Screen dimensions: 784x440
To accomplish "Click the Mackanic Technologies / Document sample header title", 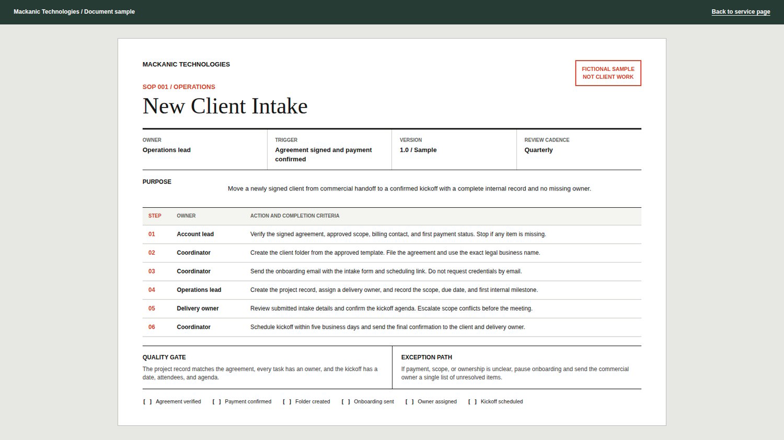I will pyautogui.click(x=74, y=11).
